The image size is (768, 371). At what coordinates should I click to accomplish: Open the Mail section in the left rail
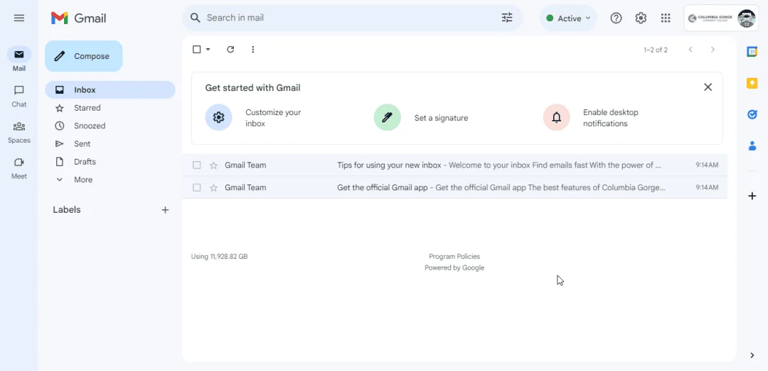coord(19,59)
